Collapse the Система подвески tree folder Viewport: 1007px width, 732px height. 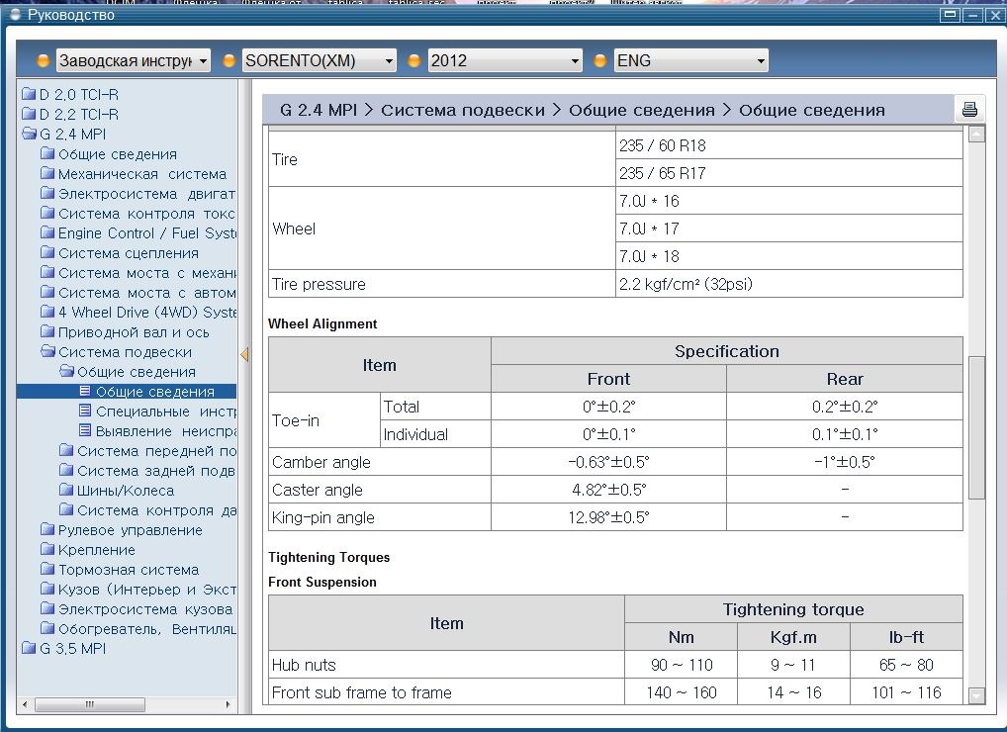click(x=47, y=352)
